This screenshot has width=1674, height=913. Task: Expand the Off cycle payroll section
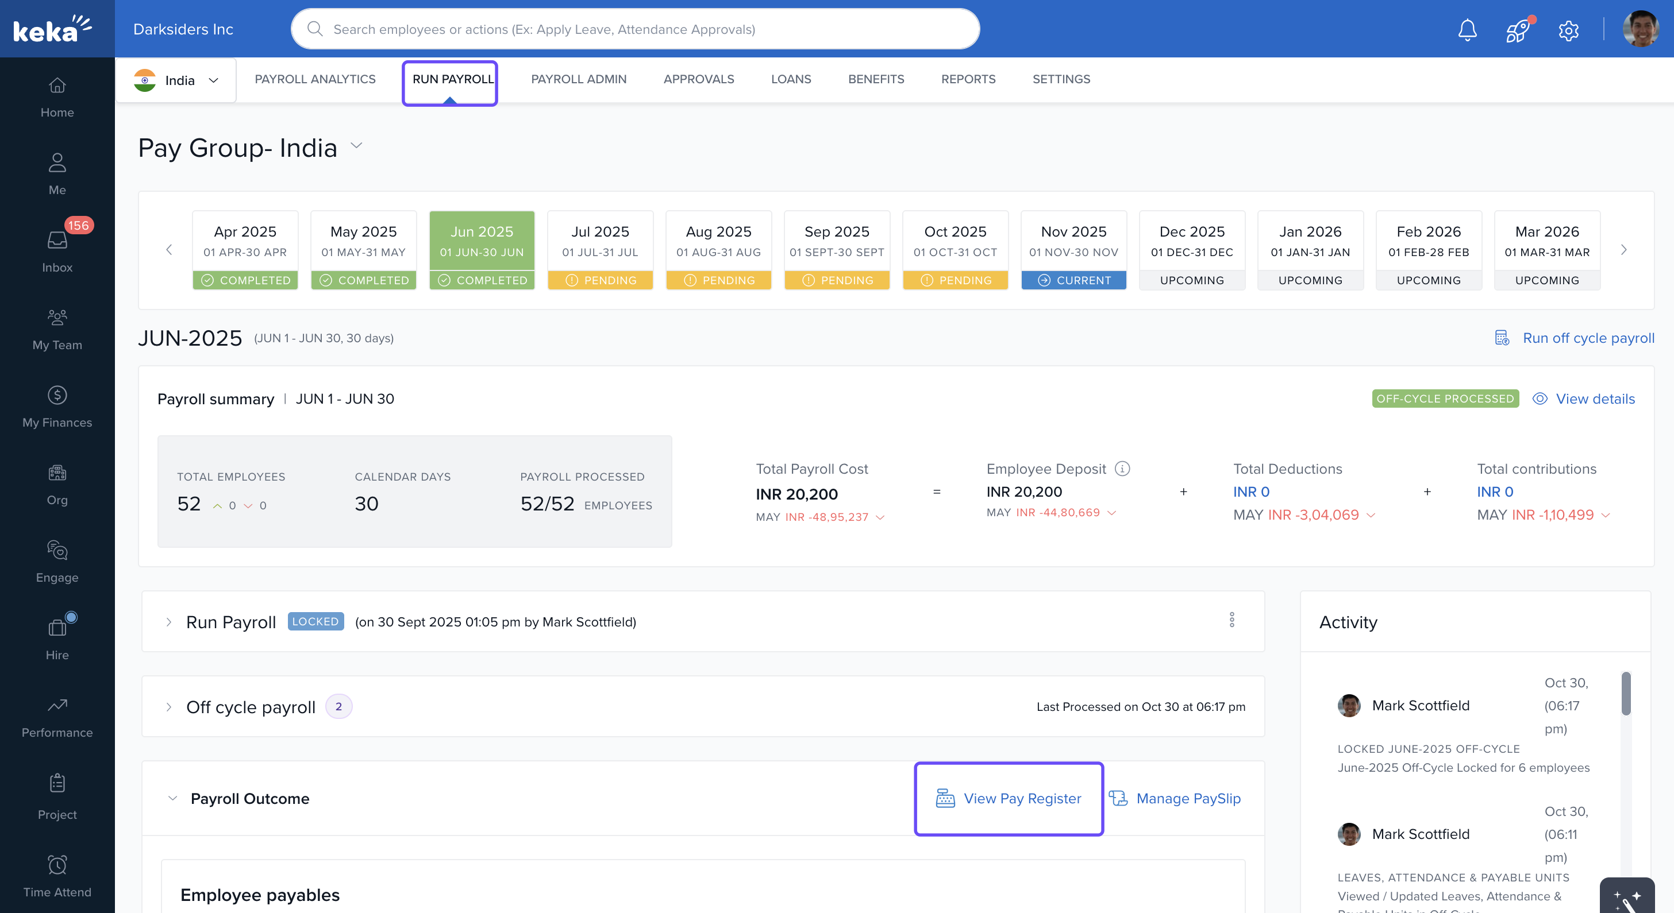coord(169,706)
